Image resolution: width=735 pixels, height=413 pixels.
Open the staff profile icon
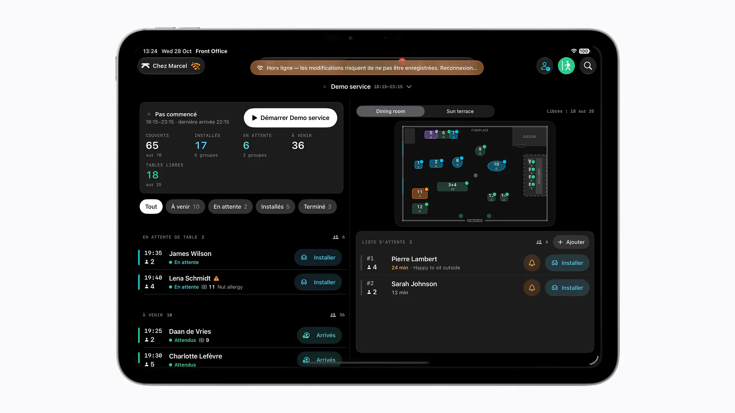point(544,66)
